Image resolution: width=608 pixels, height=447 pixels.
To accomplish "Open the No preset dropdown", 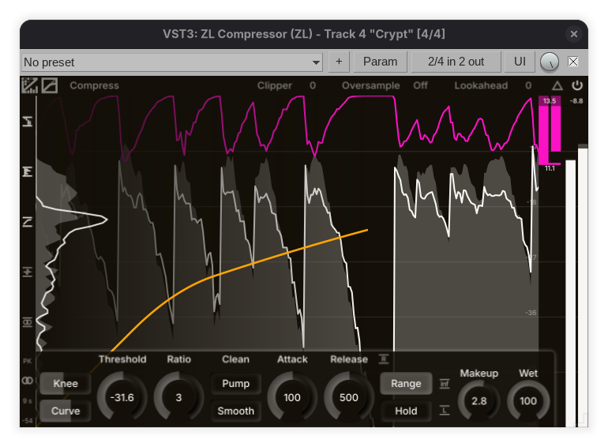I will point(172,62).
